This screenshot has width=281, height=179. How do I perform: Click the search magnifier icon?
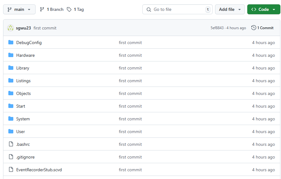tap(149, 10)
